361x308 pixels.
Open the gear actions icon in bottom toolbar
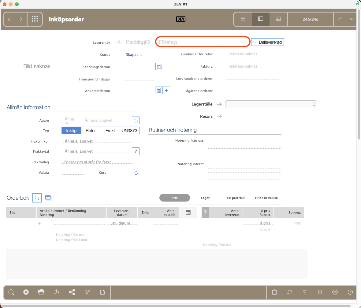point(26,292)
